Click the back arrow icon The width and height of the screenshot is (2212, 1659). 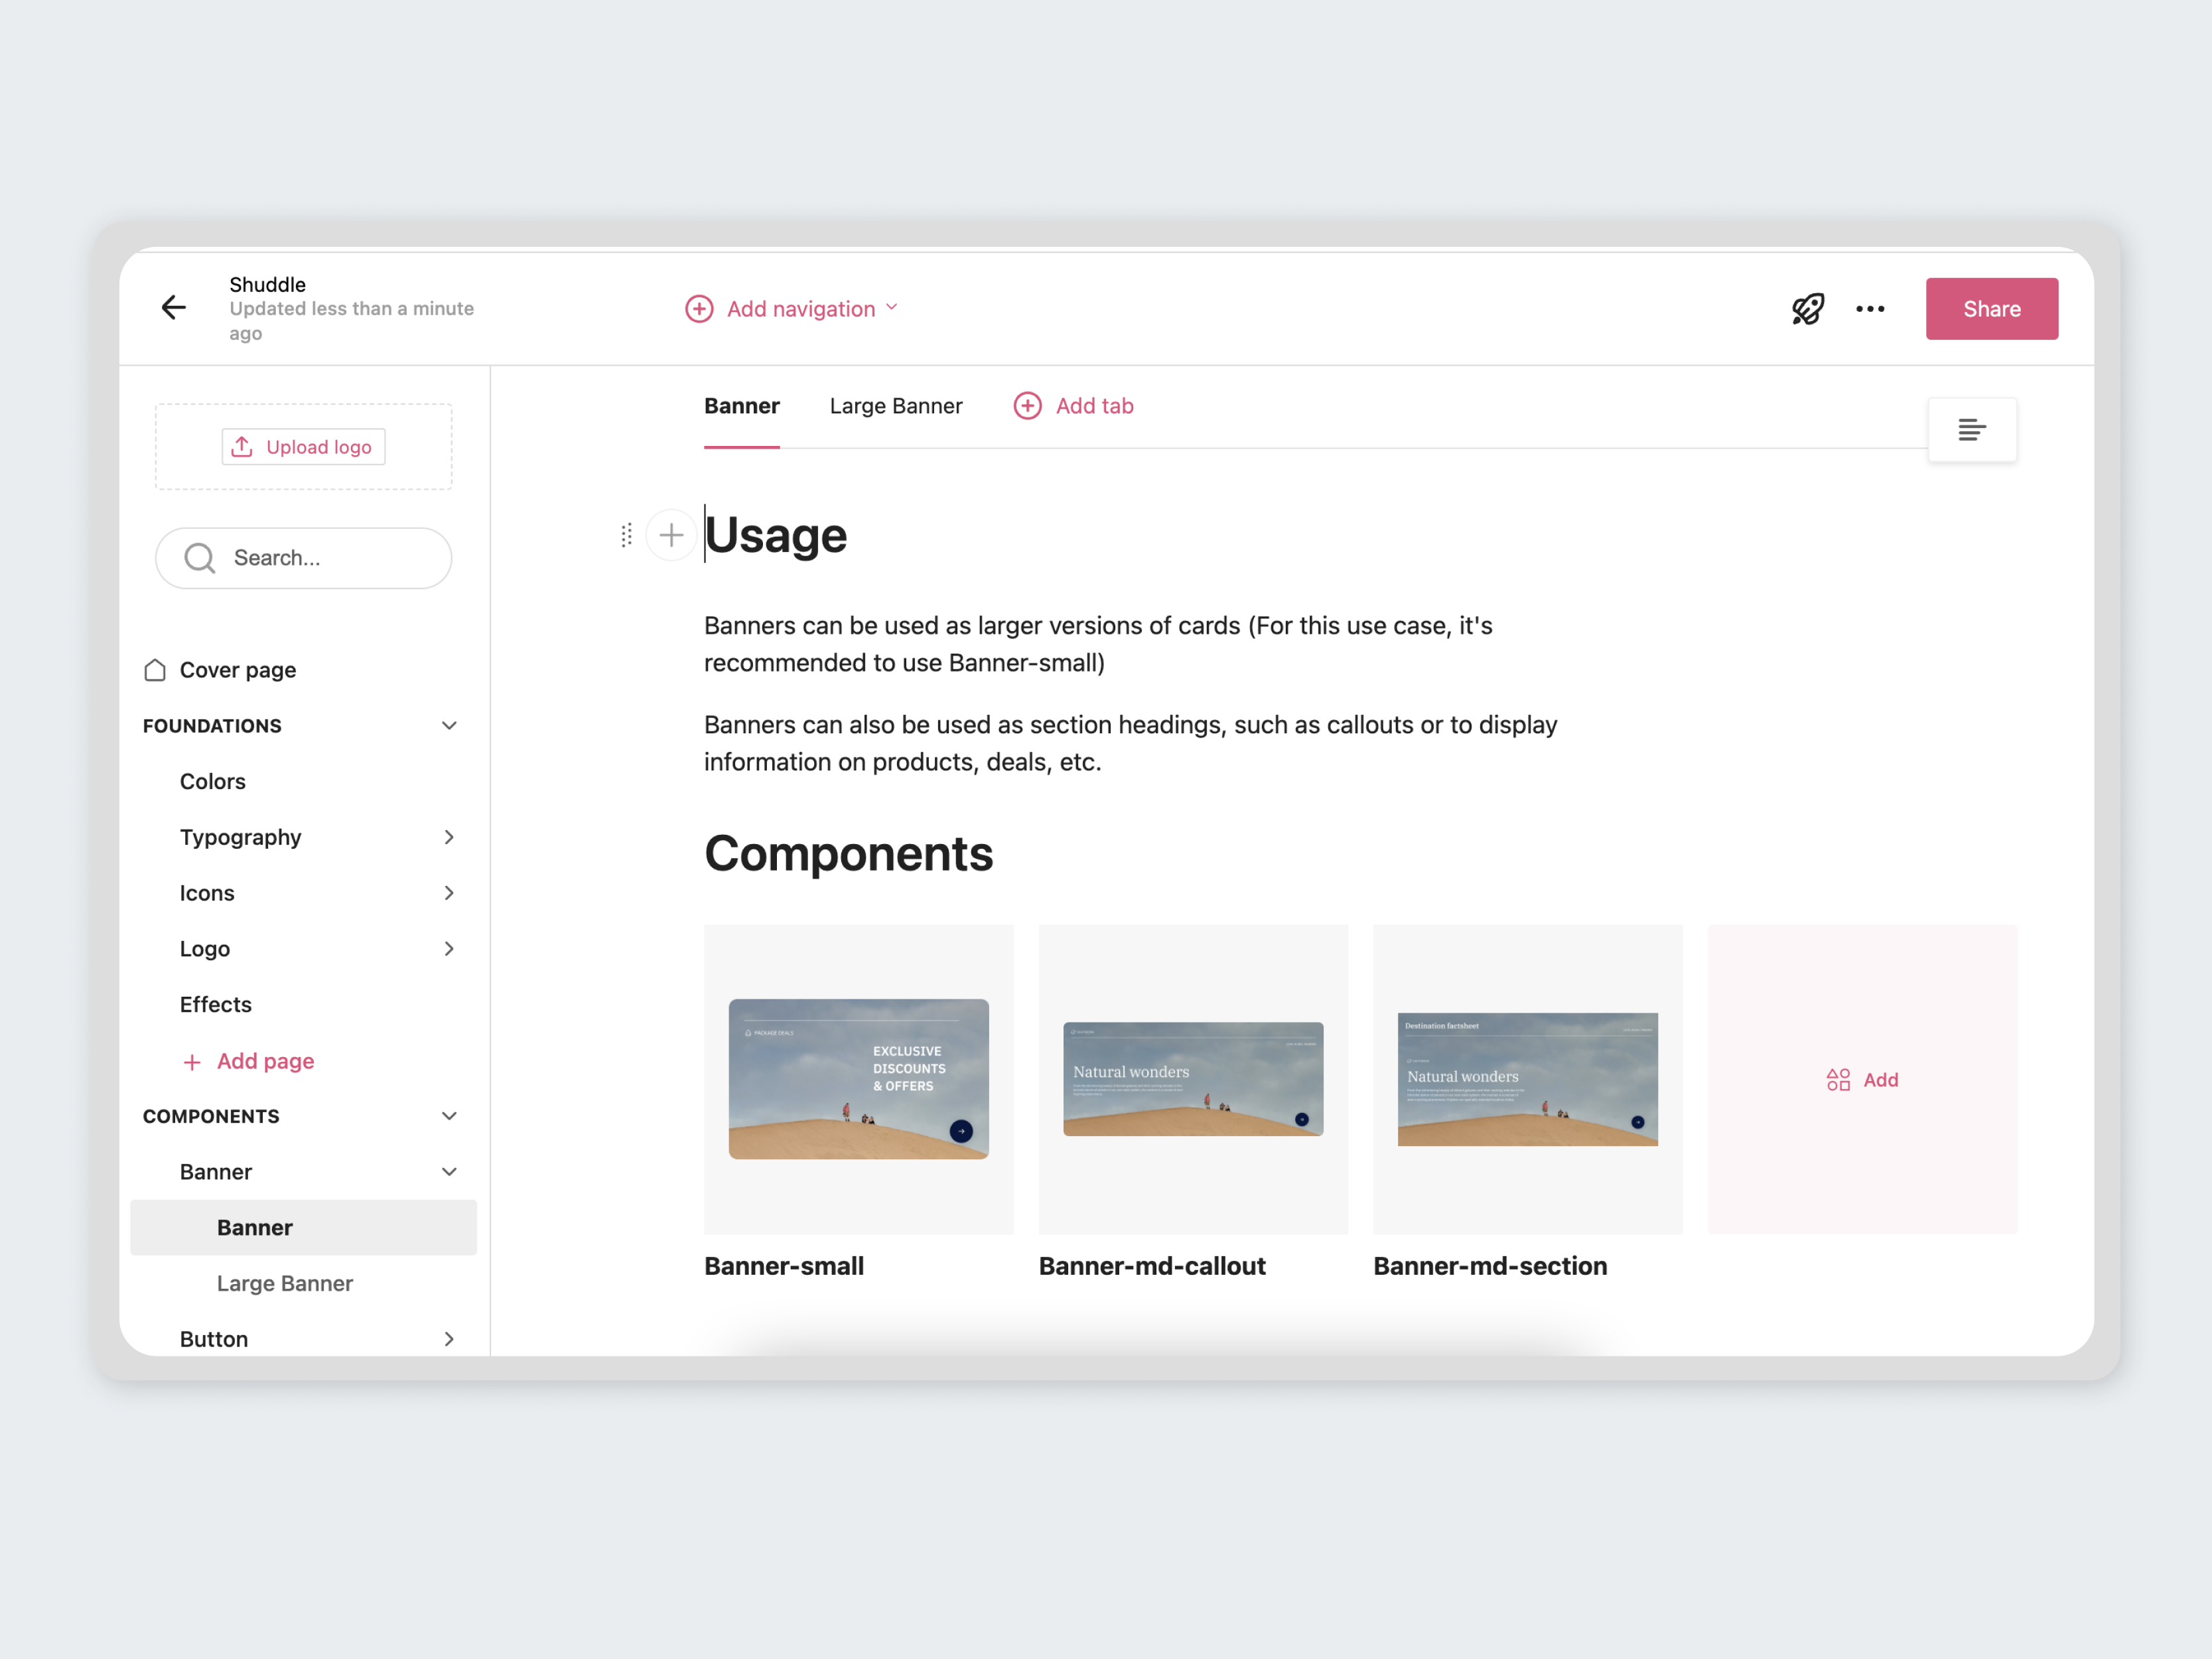pyautogui.click(x=174, y=308)
